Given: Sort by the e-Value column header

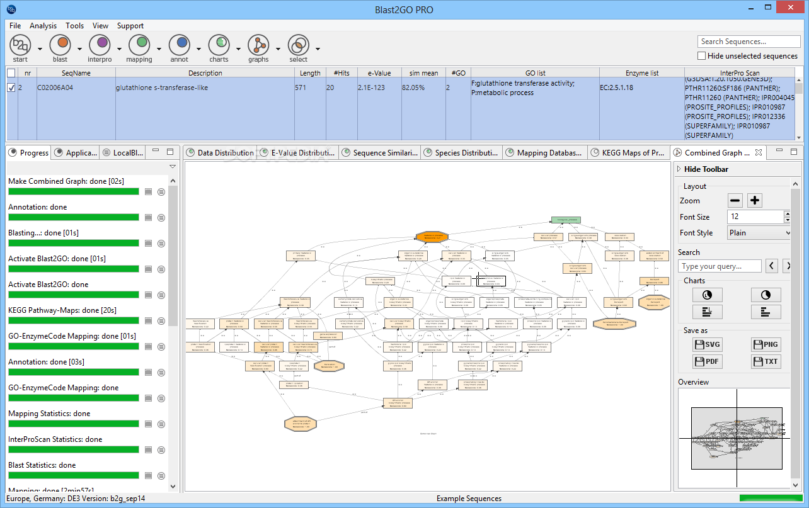Looking at the screenshot, I should coord(379,73).
